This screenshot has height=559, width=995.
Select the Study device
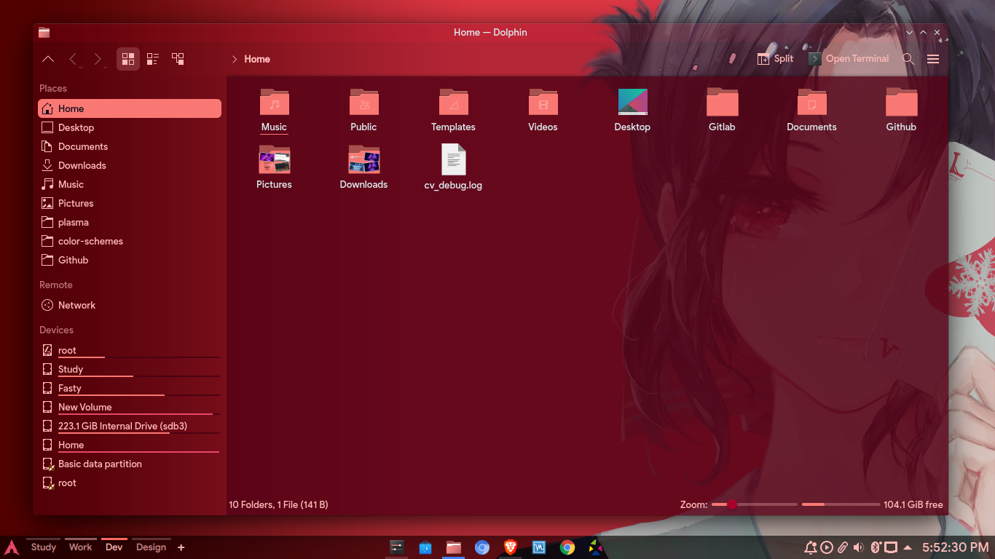coord(130,369)
